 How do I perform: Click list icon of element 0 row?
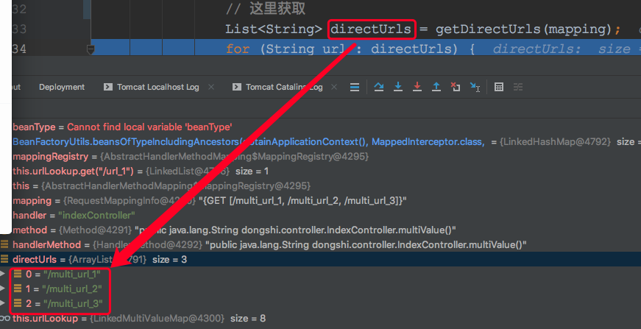point(18,274)
